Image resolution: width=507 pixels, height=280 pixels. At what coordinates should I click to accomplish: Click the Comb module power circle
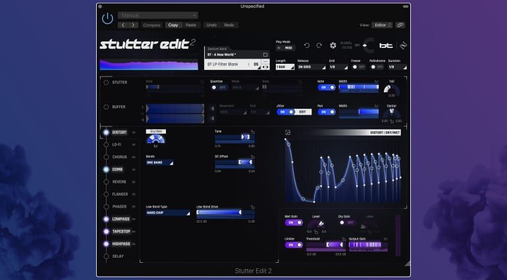point(106,169)
